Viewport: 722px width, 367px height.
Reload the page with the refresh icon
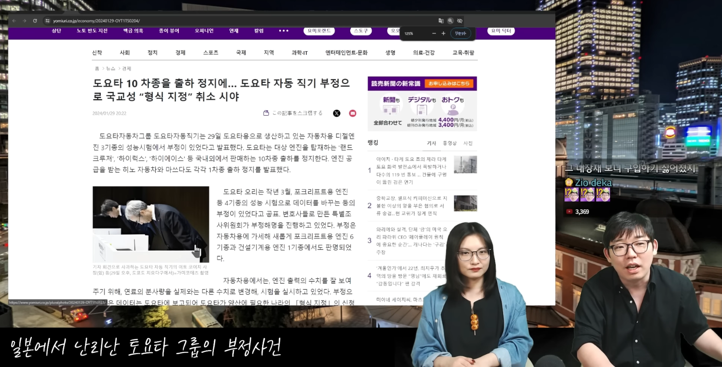35,20
